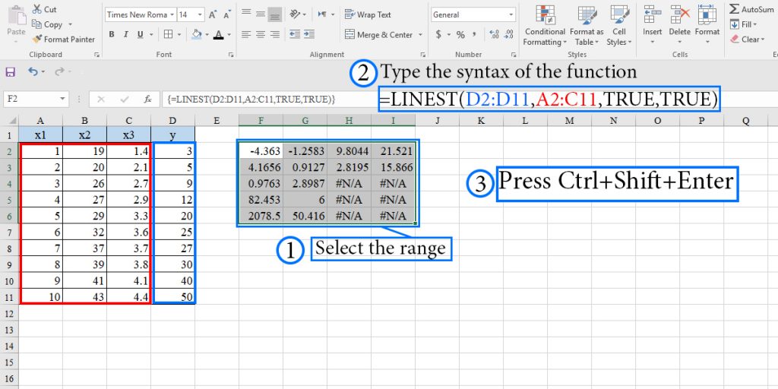Open Conditional Formatting menu
This screenshot has height=389, width=778.
[545, 26]
